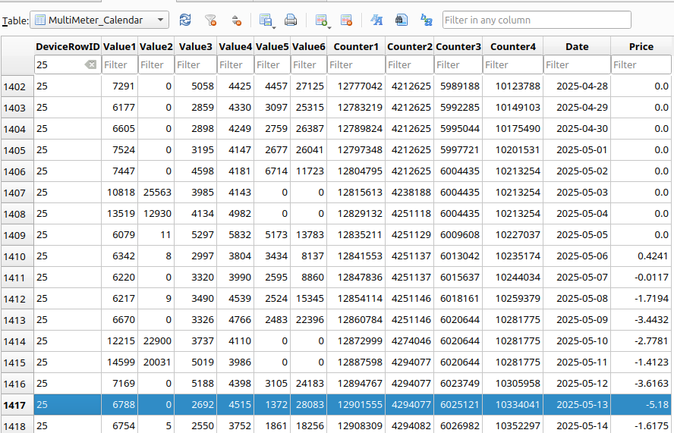Click the Value4 filter field

point(235,65)
